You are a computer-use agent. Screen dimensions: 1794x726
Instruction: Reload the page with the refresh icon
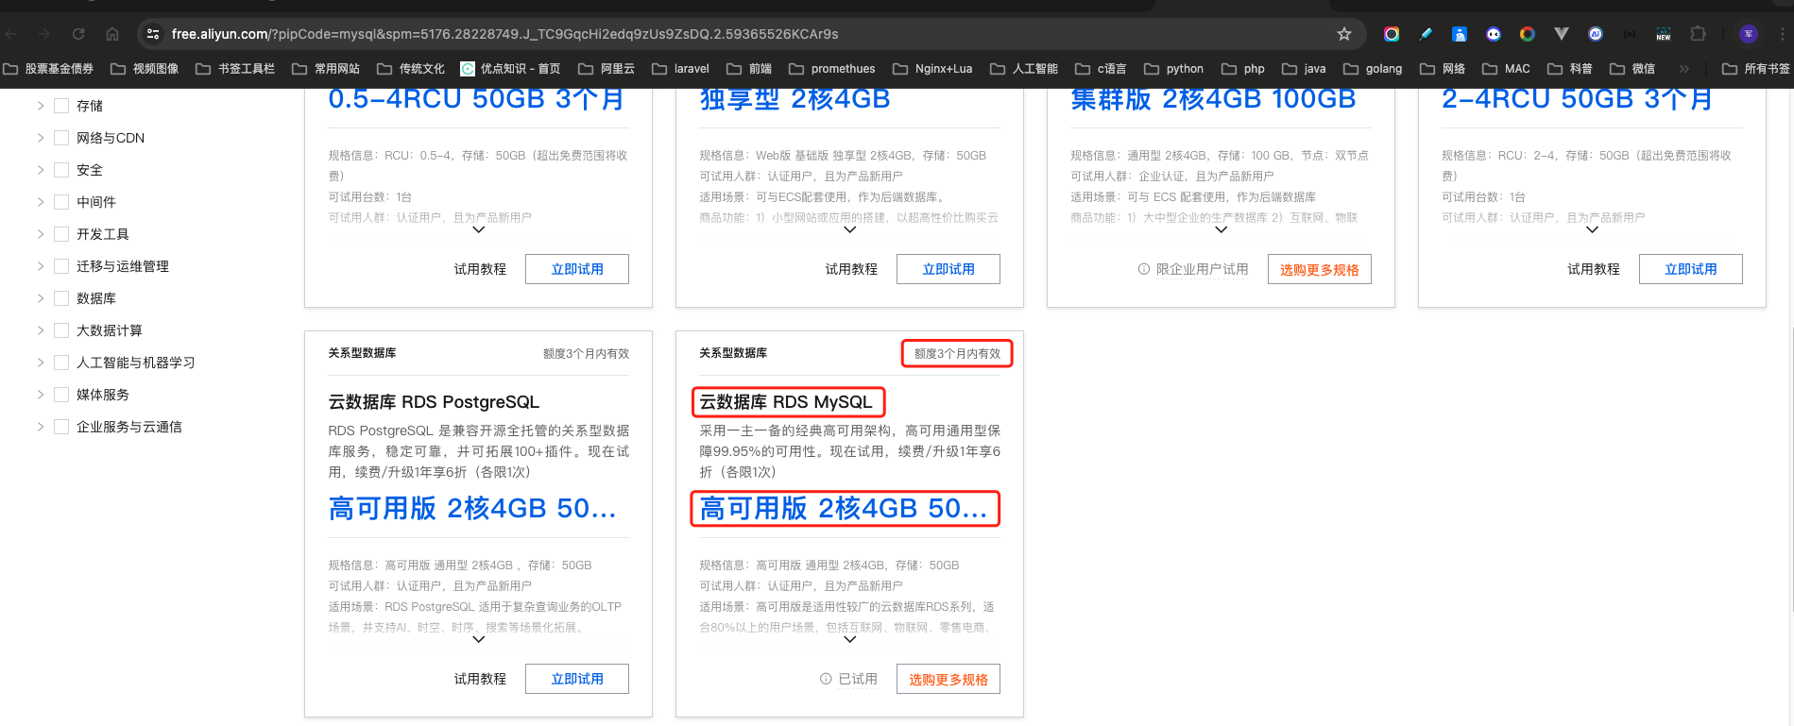[78, 34]
